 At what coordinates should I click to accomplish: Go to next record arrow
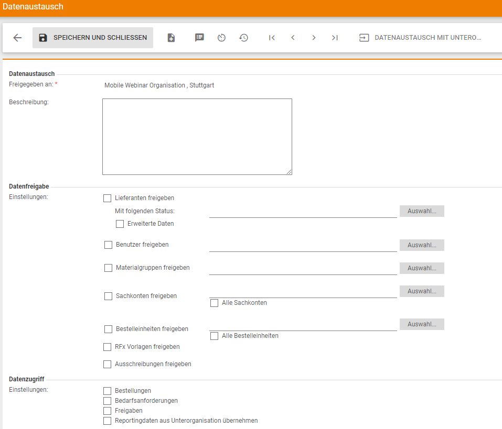tap(314, 38)
